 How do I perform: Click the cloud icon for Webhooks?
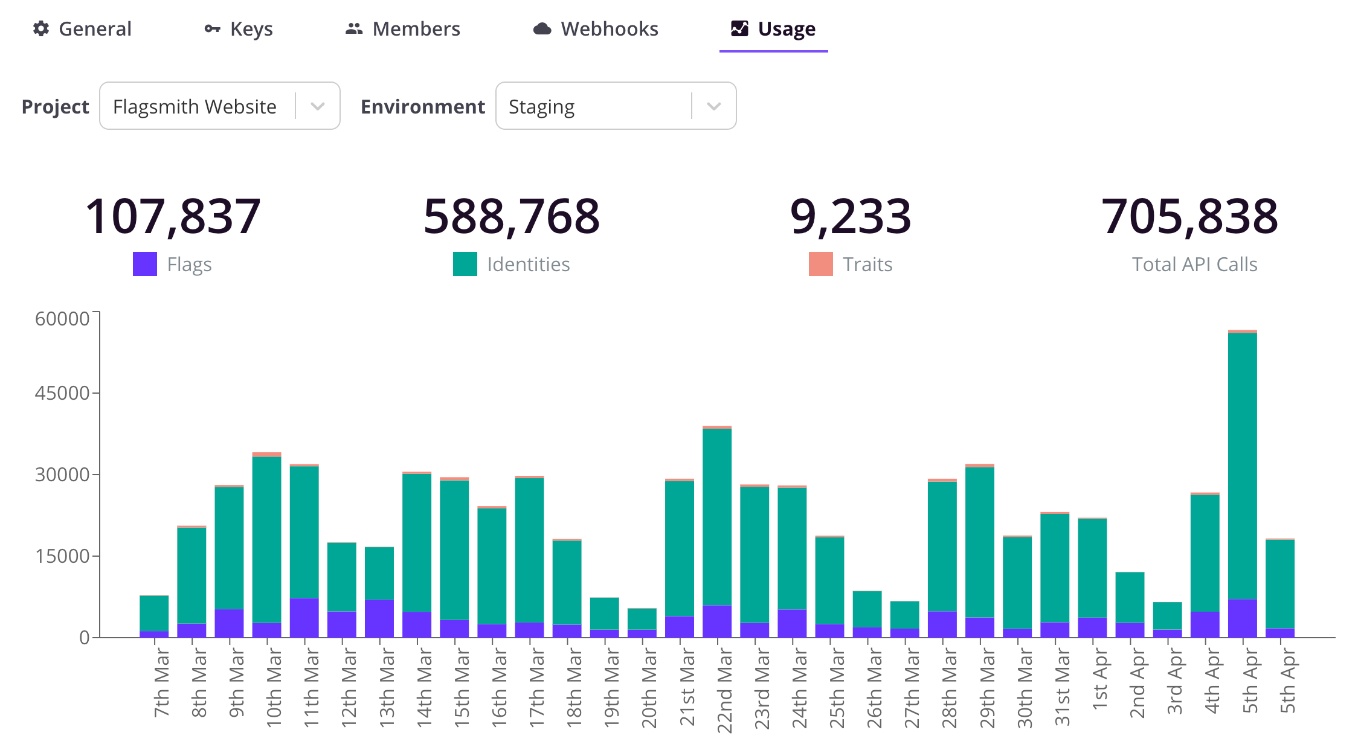coord(542,28)
